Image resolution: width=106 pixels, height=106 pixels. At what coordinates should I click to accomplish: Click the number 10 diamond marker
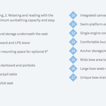[73, 15]
